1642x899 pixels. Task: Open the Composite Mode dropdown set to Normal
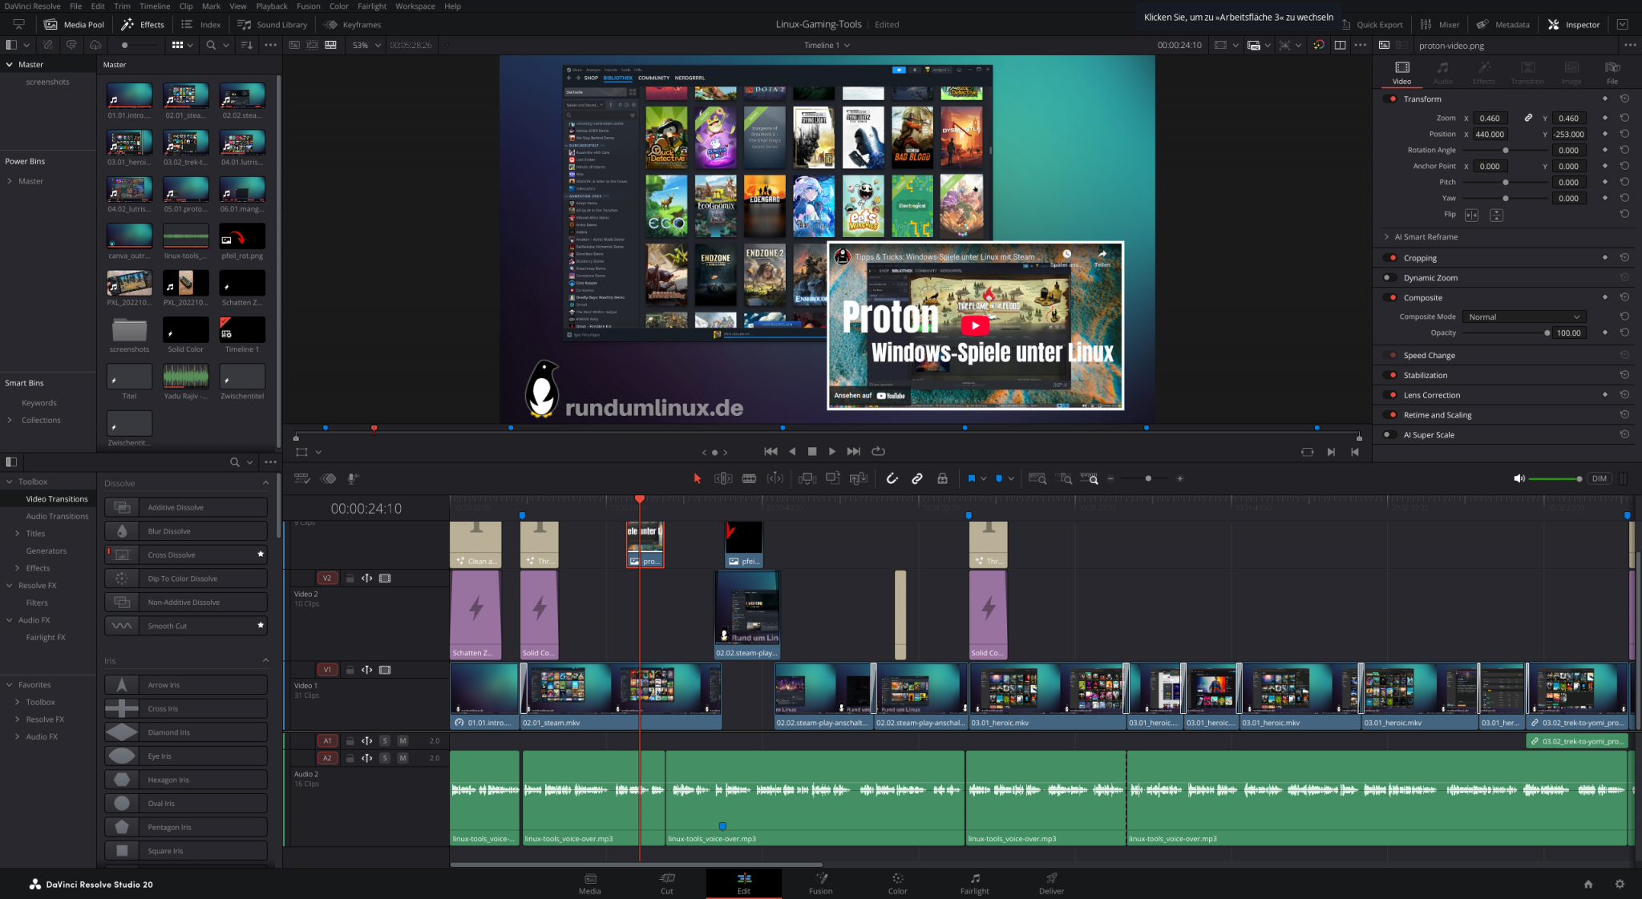[x=1523, y=316]
